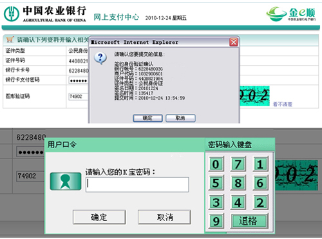Image resolution: width=322 pixels, height=239 pixels.
Task: Click the 图形验证码 row label
Action: pos(17,96)
